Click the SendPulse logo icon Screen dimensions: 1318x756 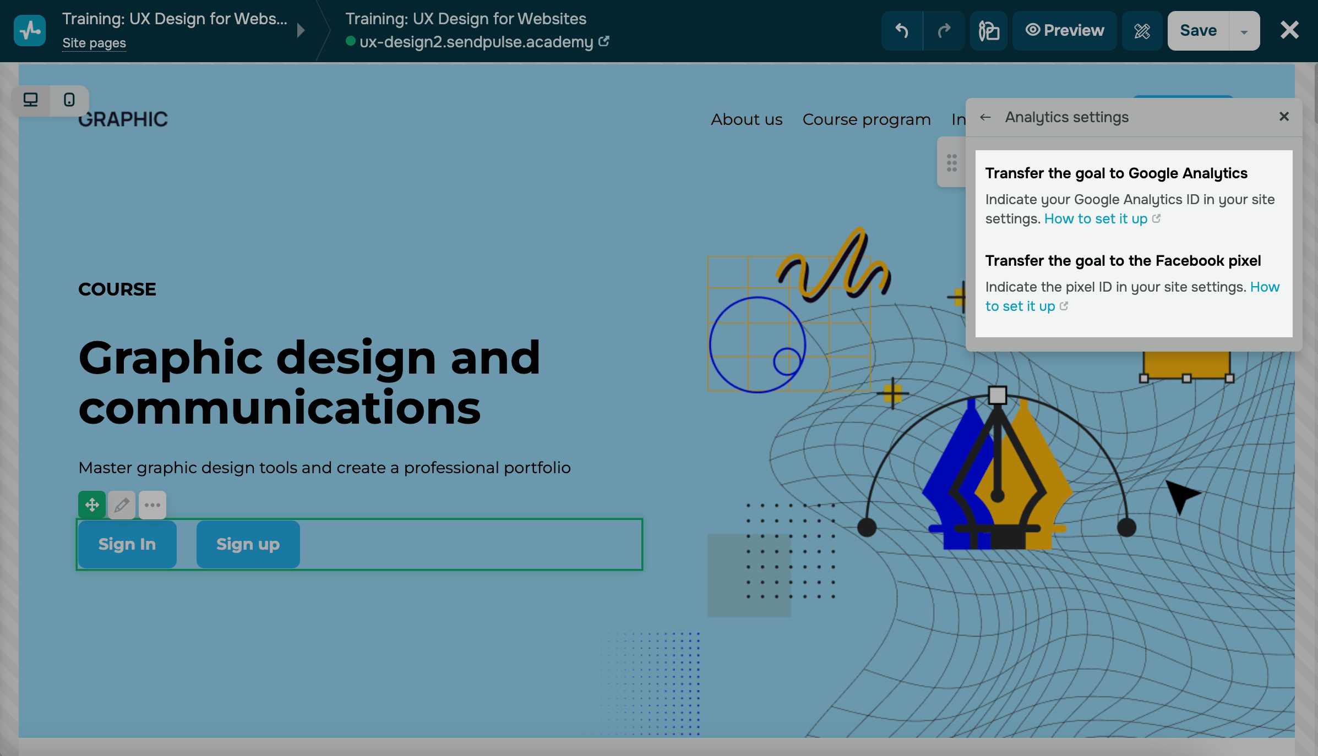coord(30,31)
